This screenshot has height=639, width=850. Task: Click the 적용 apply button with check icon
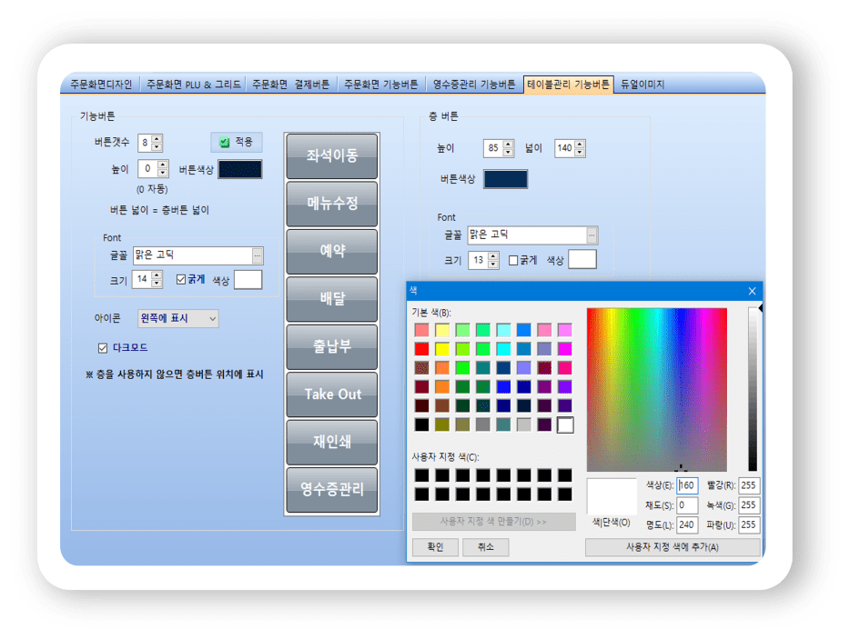click(x=236, y=142)
